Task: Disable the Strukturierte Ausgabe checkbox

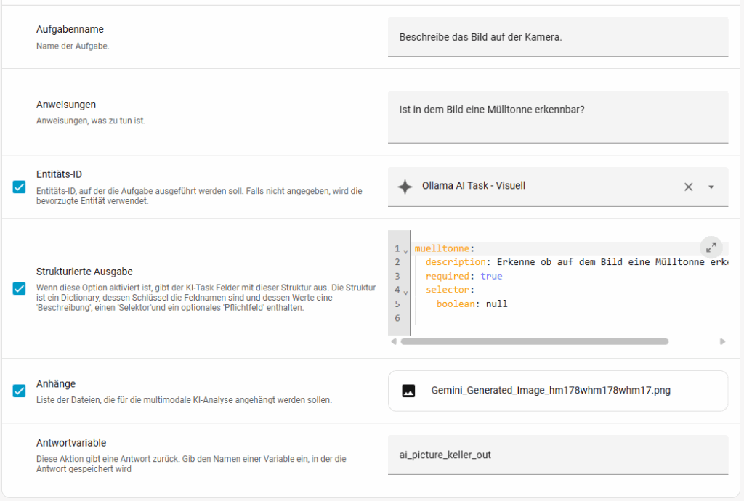Action: [20, 288]
